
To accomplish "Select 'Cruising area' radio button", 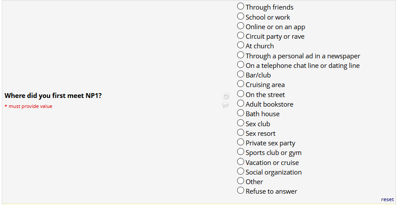I will pos(241,84).
